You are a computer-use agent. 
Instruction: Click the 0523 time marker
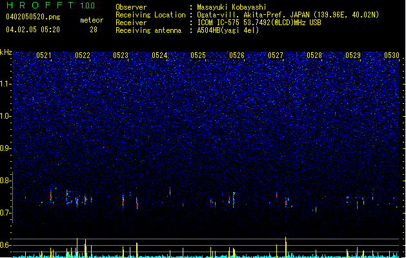(x=121, y=55)
